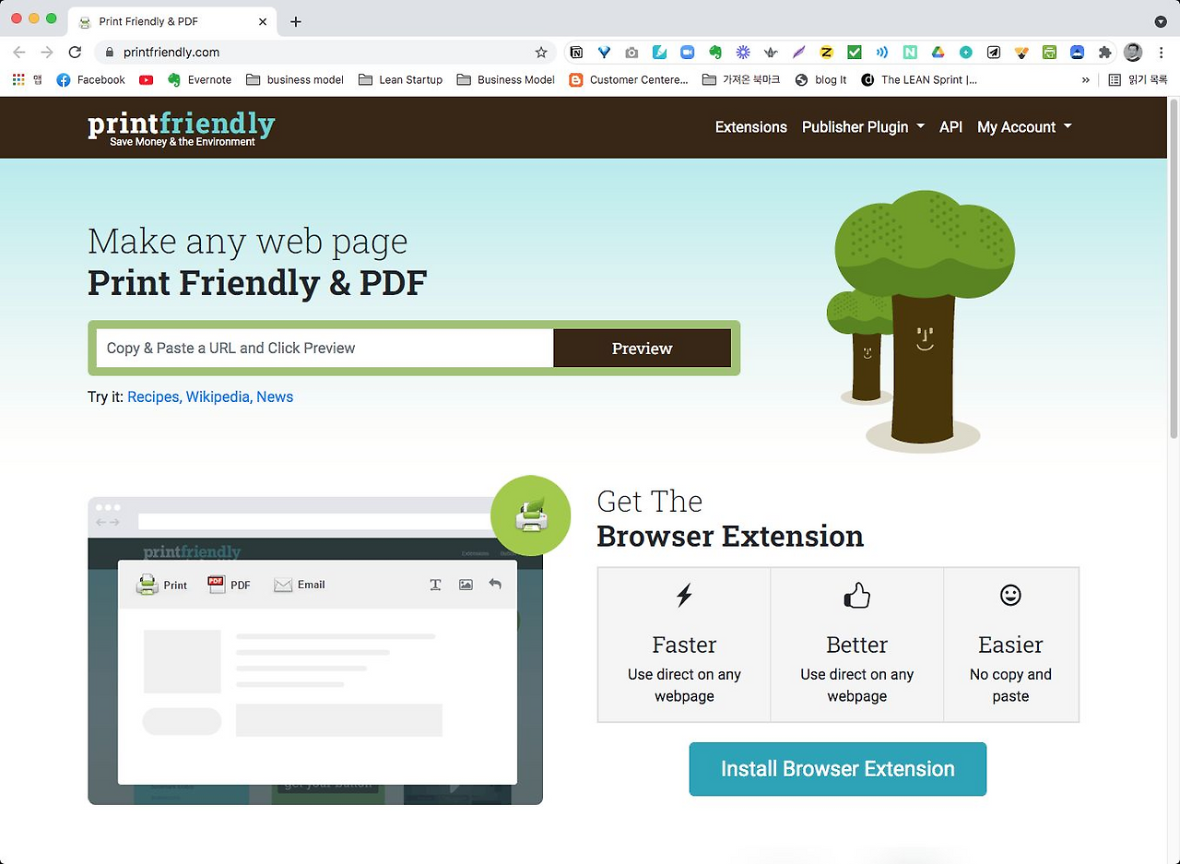
Task: Click the smiley face icon above Easier
Action: [x=1010, y=596]
